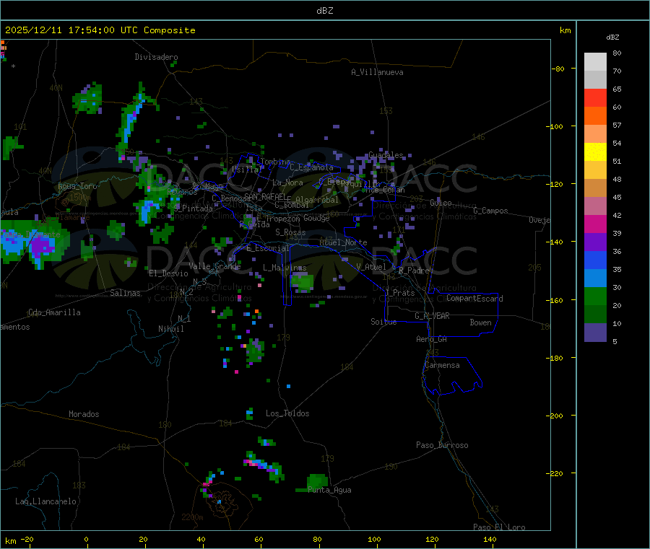Click the 'G_ALVEAR' city label
Image resolution: width=650 pixels, height=549 pixels.
click(x=432, y=316)
